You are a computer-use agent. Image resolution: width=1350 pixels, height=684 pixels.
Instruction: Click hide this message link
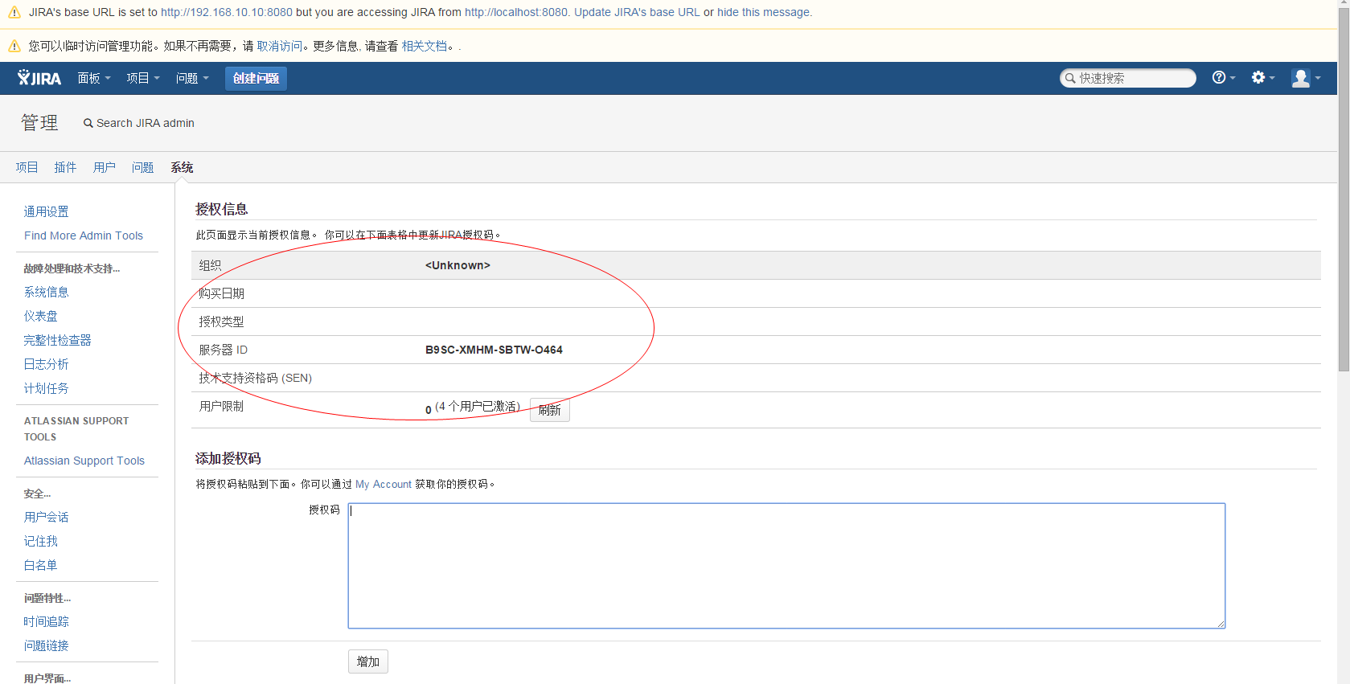[763, 12]
